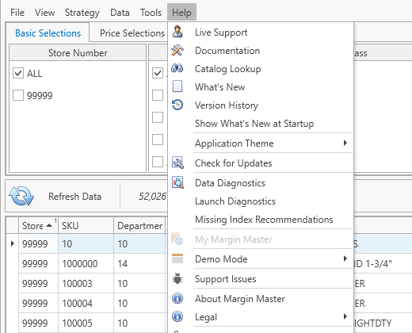Expand the Demo Mode submenu arrow
The width and height of the screenshot is (412, 333).
click(x=345, y=258)
